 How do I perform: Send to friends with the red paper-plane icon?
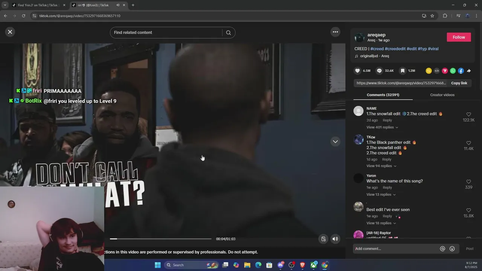[445, 71]
